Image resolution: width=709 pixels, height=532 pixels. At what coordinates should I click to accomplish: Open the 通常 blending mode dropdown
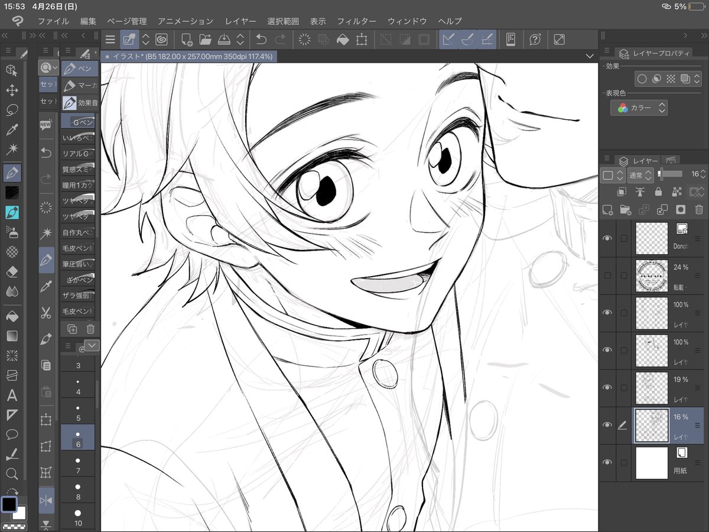[x=640, y=175]
